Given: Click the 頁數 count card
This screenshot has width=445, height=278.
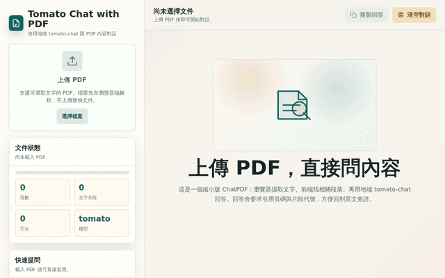Looking at the screenshot, I should [42, 192].
